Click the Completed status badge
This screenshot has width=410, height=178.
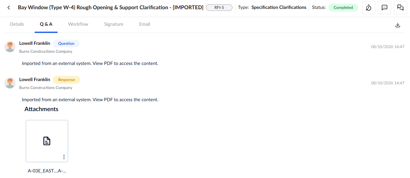[x=343, y=8]
